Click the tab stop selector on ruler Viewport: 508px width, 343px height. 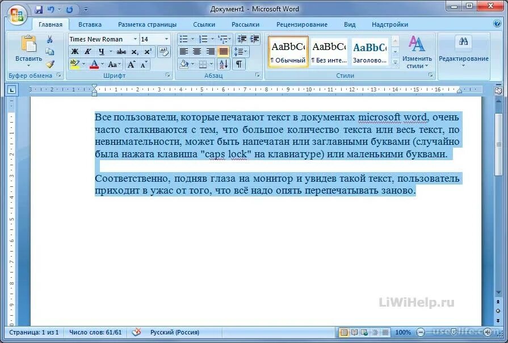12,90
